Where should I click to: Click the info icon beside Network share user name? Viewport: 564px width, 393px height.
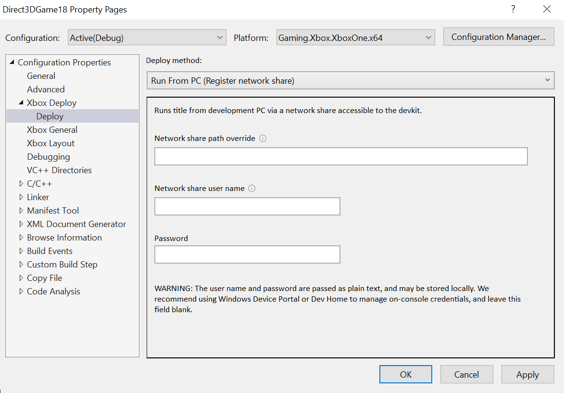point(252,189)
